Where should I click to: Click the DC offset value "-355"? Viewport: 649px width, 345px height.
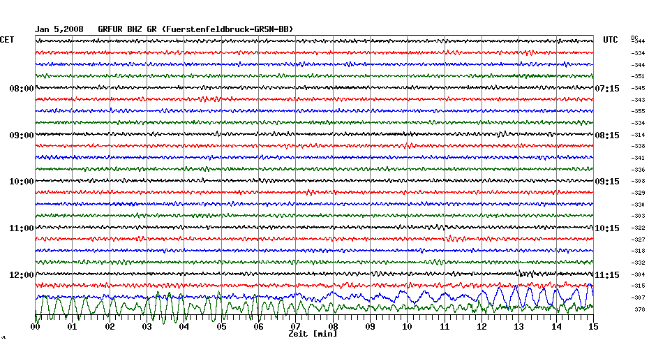[x=639, y=112]
